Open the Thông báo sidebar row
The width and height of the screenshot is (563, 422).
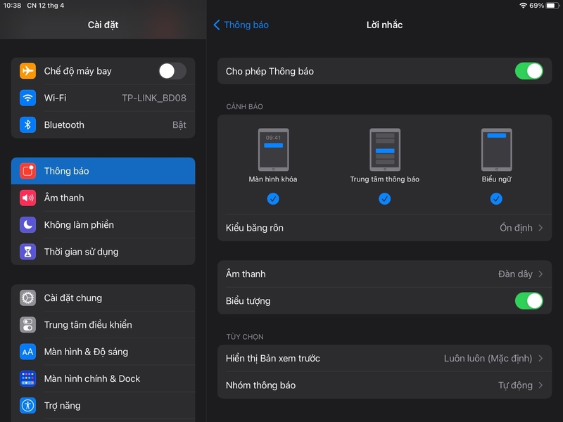click(103, 171)
